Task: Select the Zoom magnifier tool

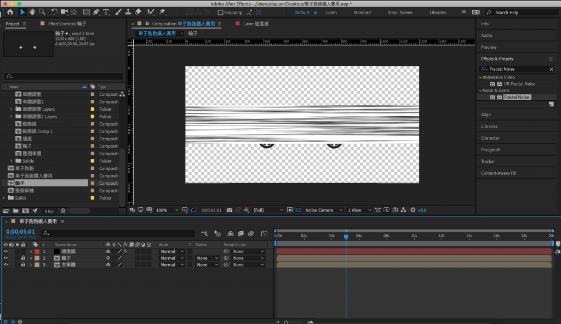Action: pos(42,12)
